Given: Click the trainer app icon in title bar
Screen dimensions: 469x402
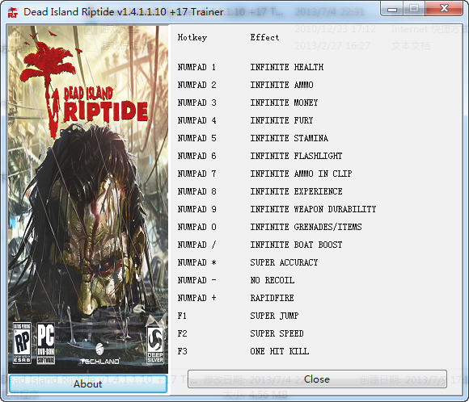Looking at the screenshot, I should (13, 12).
